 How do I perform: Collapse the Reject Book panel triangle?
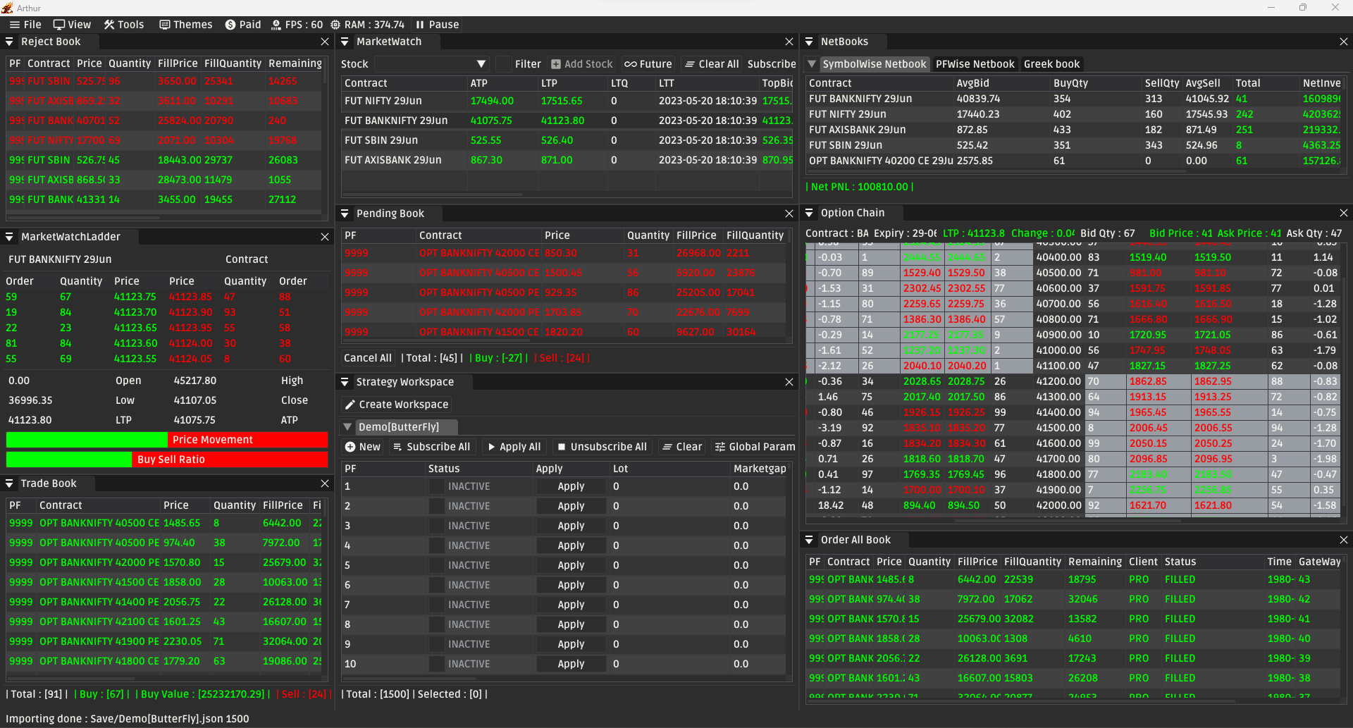coord(10,42)
